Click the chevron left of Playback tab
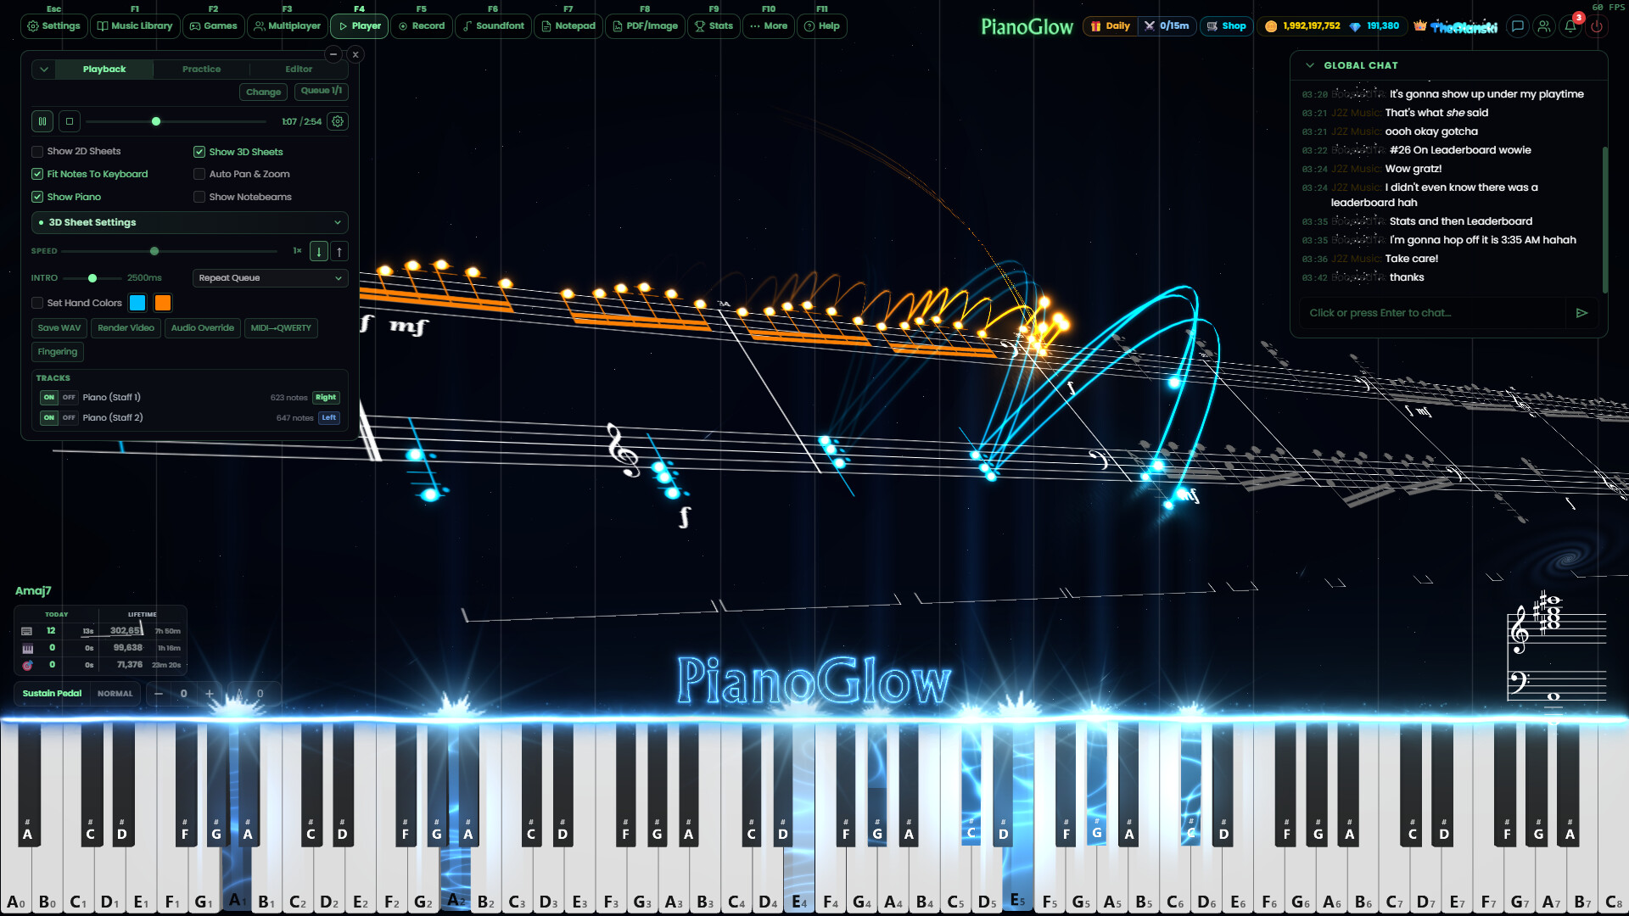This screenshot has height=916, width=1629. pyautogui.click(x=44, y=70)
